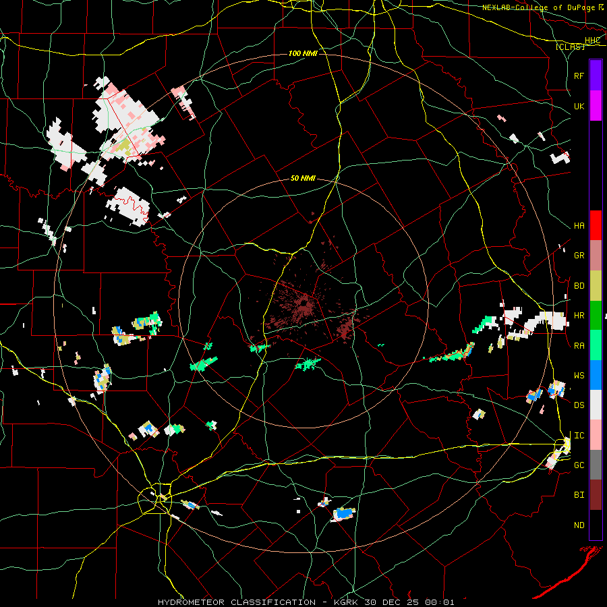Viewport: 607px width, 607px height.
Task: Select the dark green HR legend swatch
Action: (x=596, y=316)
